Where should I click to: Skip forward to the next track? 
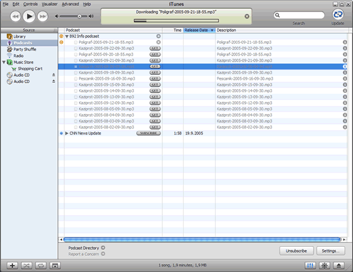point(43,16)
